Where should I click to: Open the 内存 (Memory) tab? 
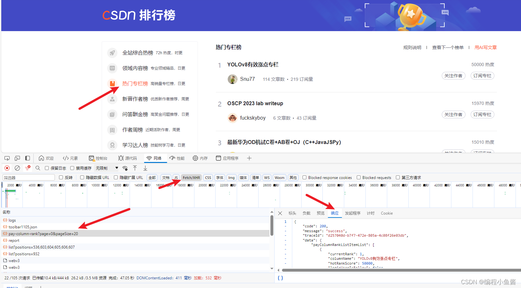[200, 158]
